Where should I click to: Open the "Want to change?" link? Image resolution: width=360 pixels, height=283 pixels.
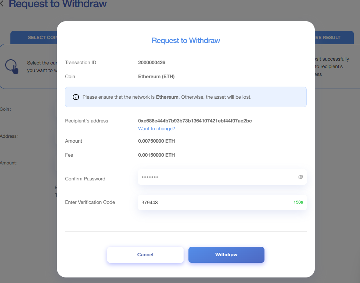(x=157, y=129)
